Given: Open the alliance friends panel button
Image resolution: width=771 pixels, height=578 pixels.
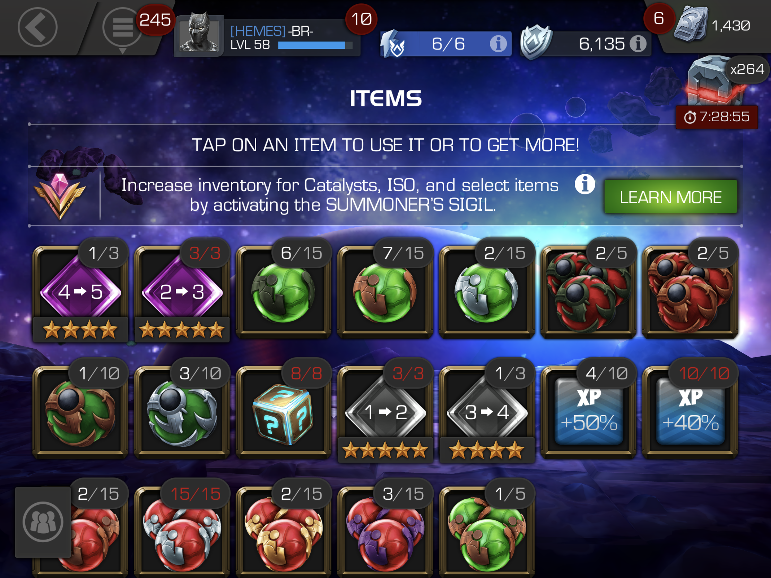Looking at the screenshot, I should pyautogui.click(x=43, y=522).
